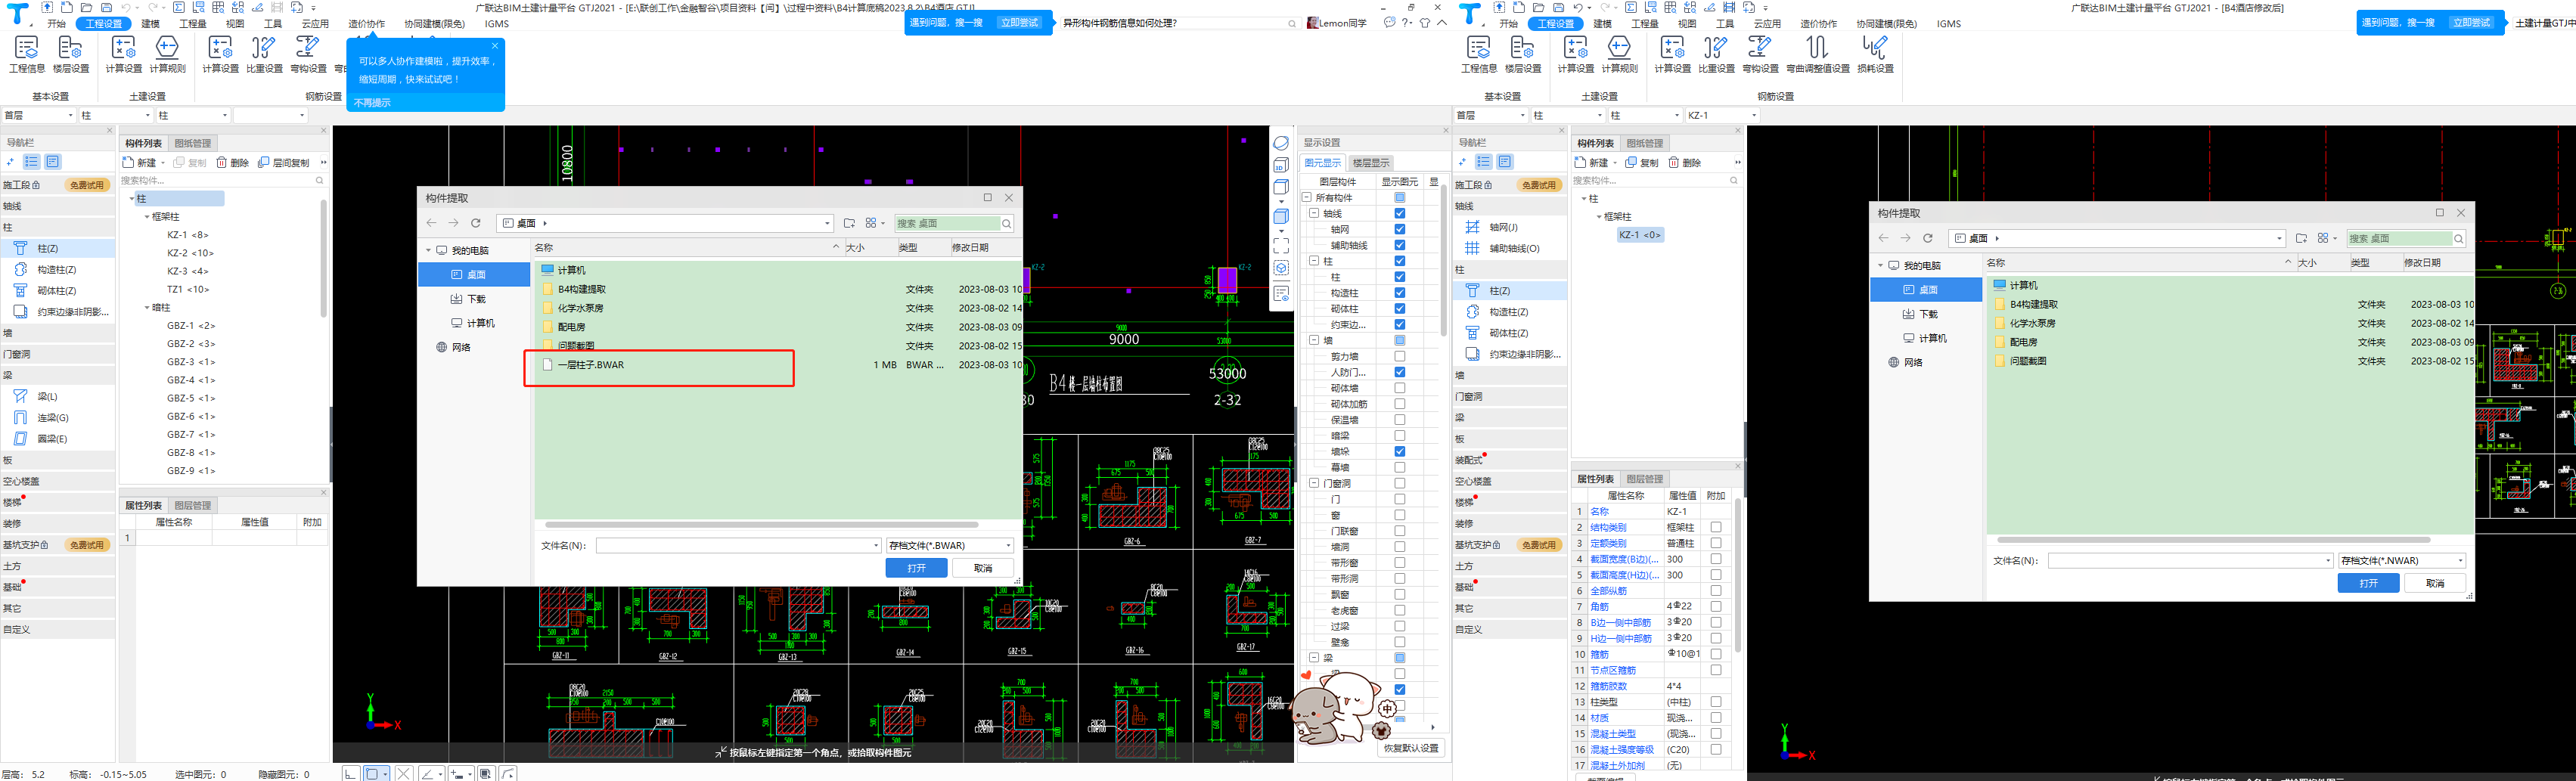The image size is (2576, 781).
Task: Click 层间复制 in the left component list toolbar
Action: pyautogui.click(x=284, y=162)
